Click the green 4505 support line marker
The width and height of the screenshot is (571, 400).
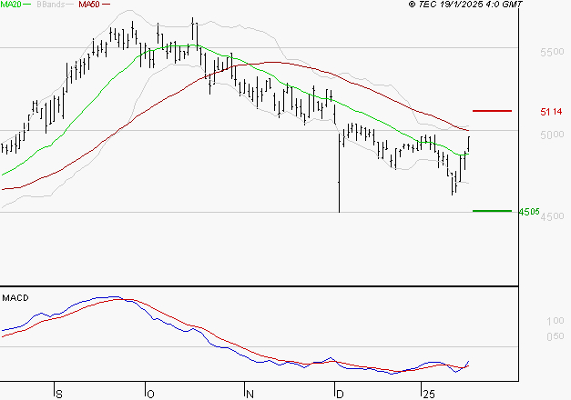point(492,211)
